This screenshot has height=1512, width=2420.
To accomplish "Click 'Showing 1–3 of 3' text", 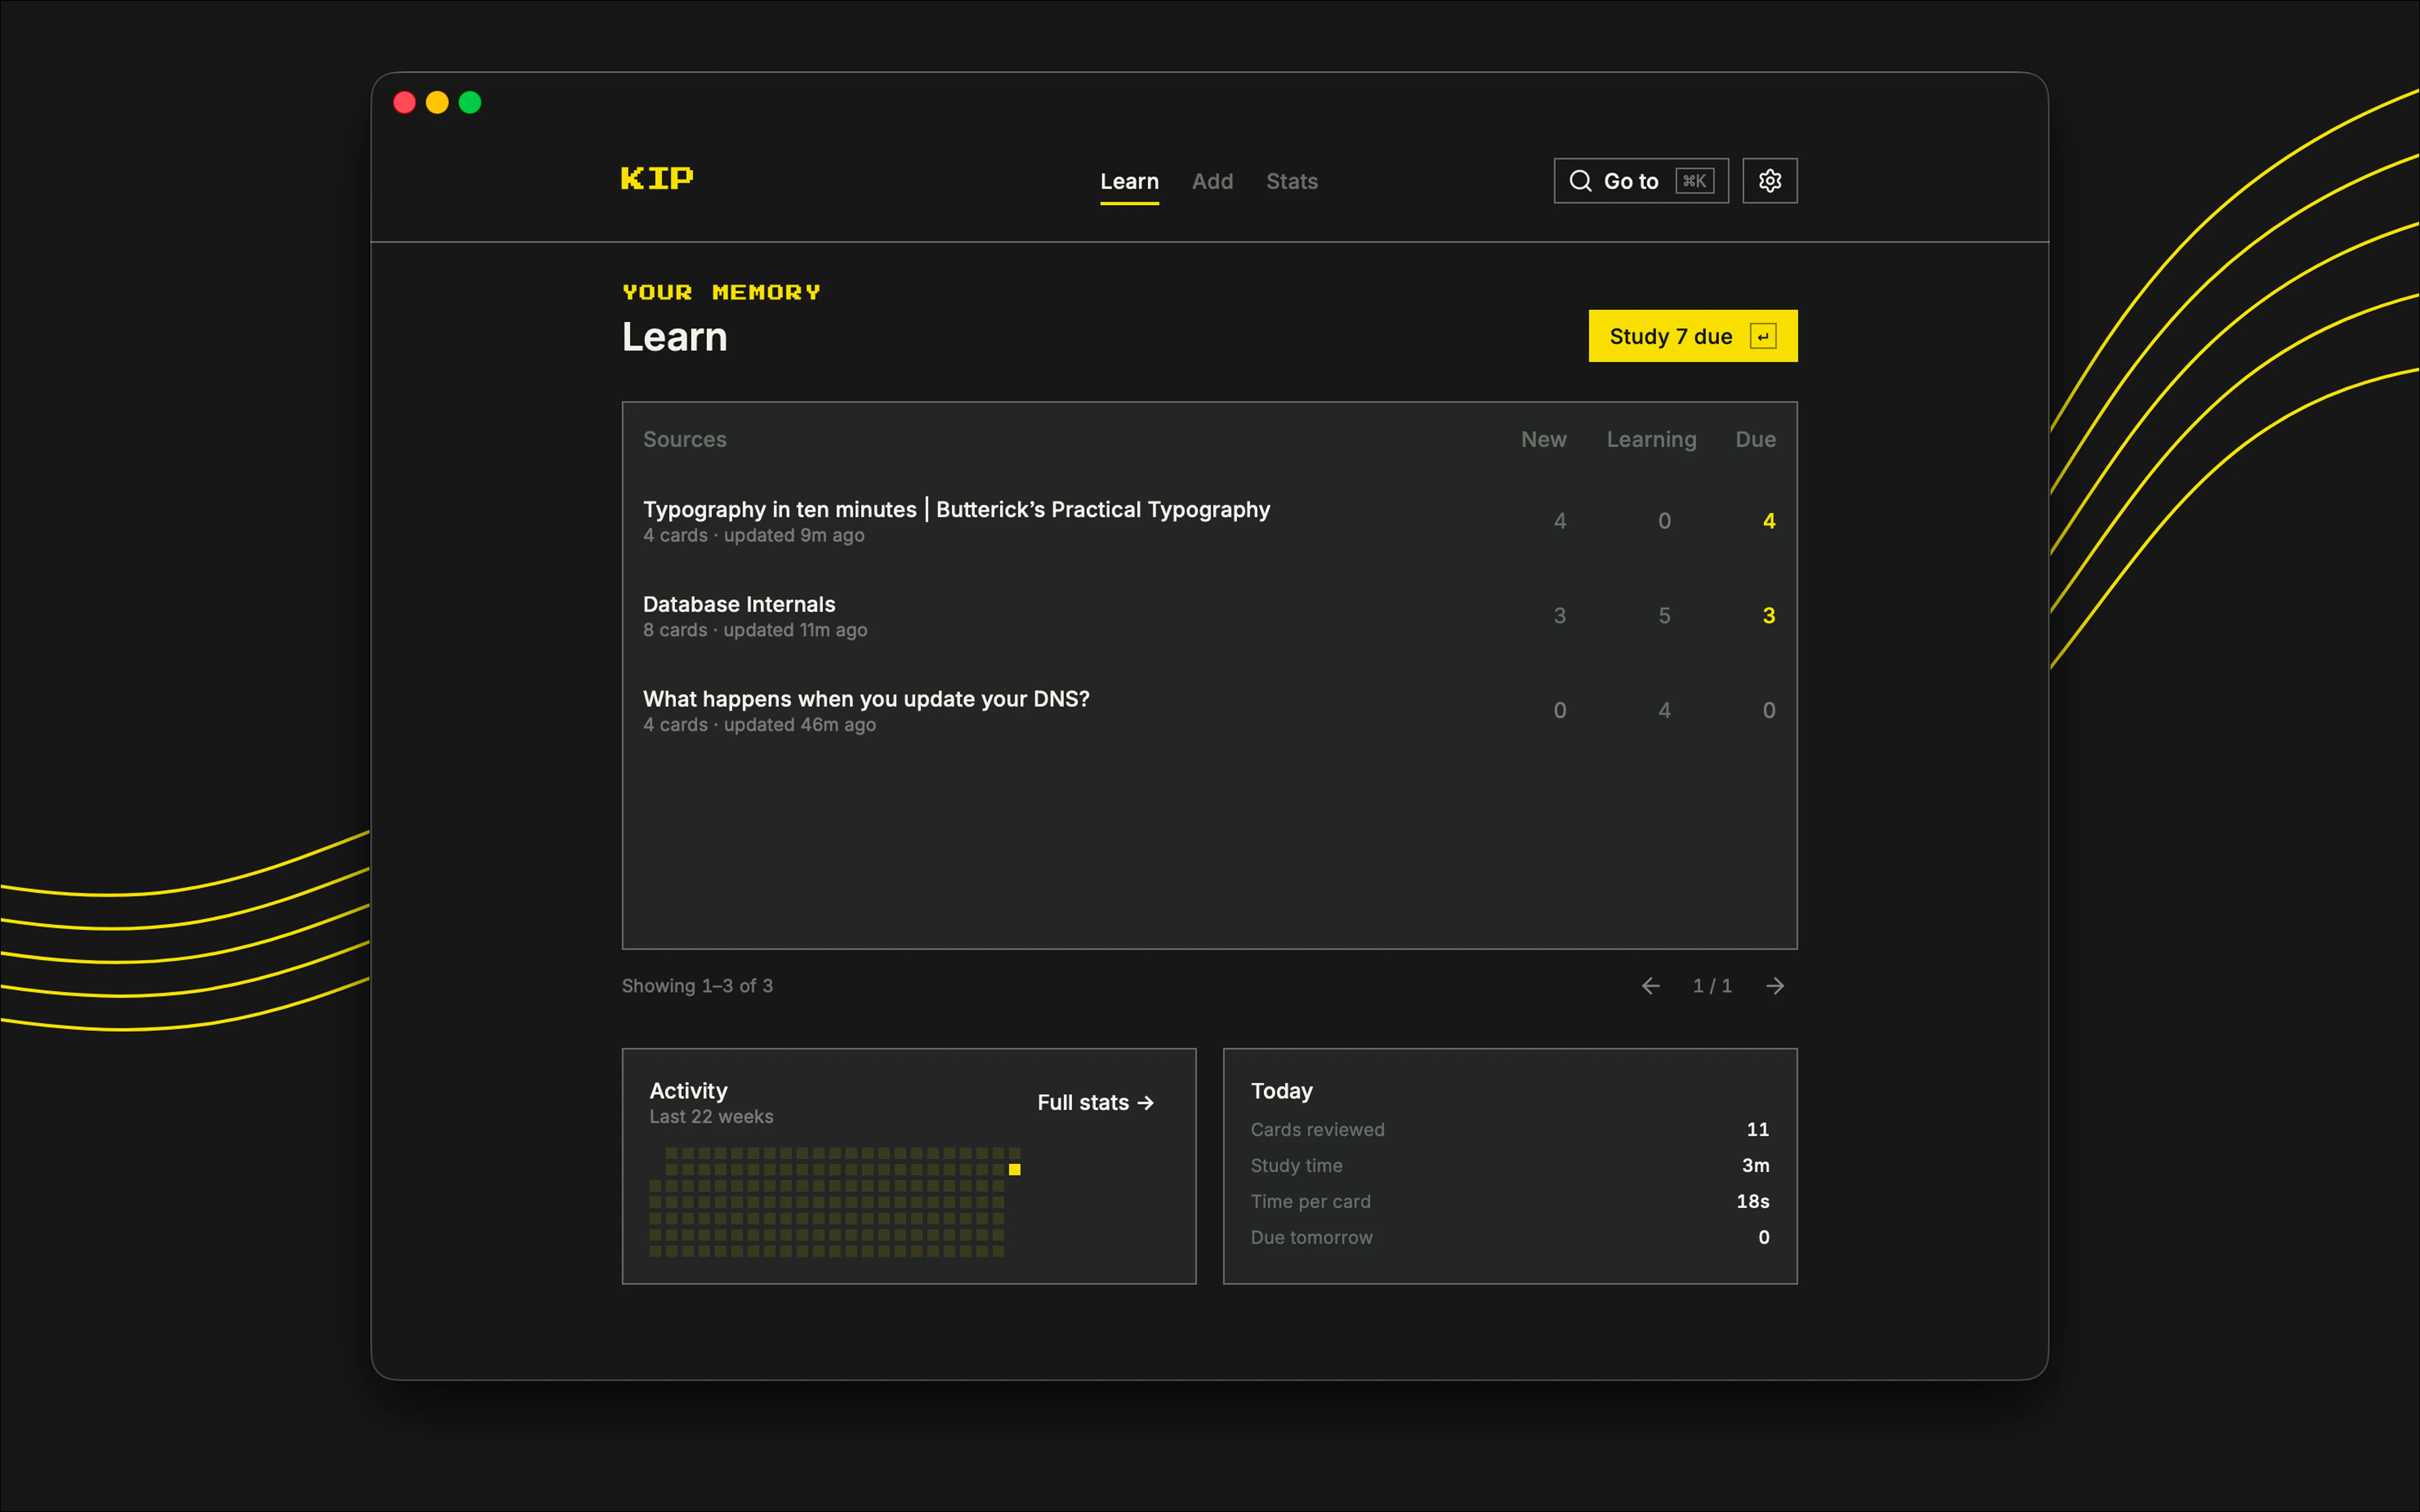I will tap(697, 986).
